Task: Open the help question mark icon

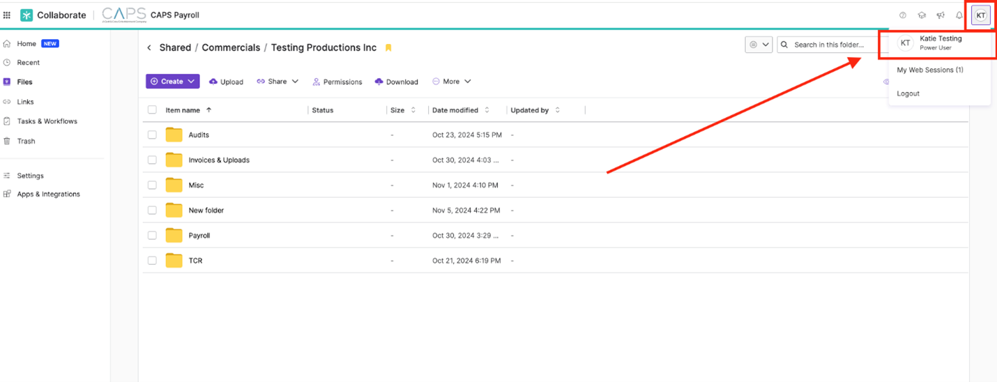Action: point(903,15)
